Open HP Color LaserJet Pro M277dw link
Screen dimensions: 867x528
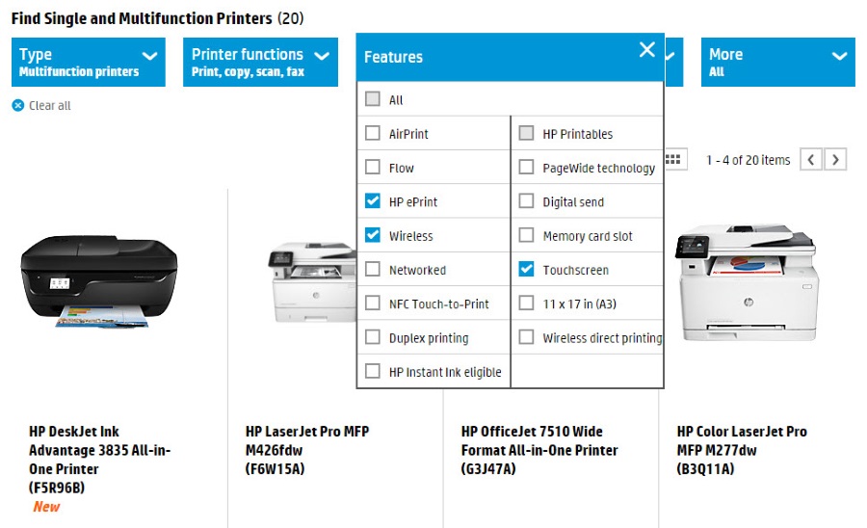[742, 440]
